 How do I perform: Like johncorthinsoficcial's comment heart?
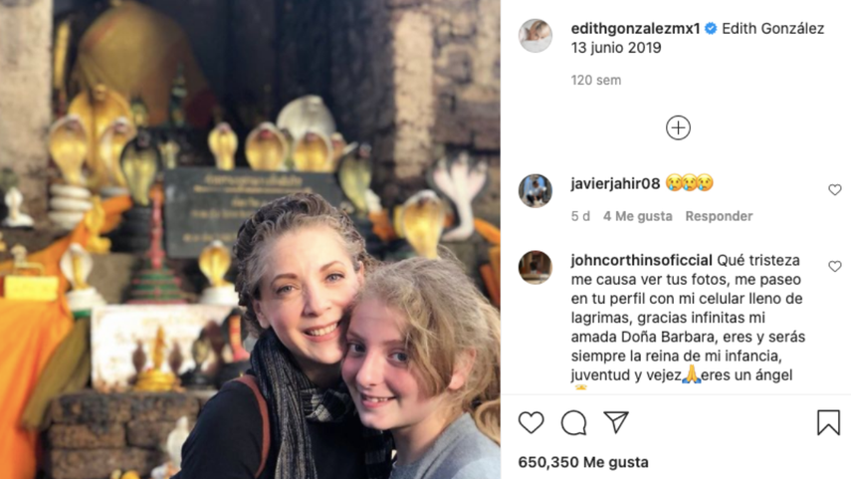coord(835,266)
